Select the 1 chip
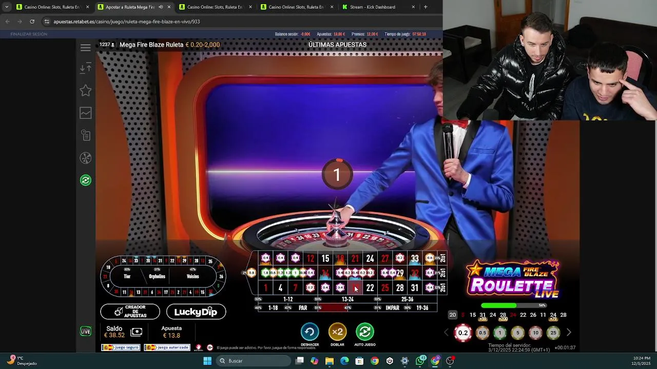This screenshot has height=369, width=657. pyautogui.click(x=500, y=333)
